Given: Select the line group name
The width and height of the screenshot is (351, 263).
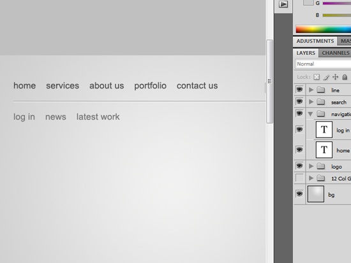Looking at the screenshot, I should pos(335,90).
